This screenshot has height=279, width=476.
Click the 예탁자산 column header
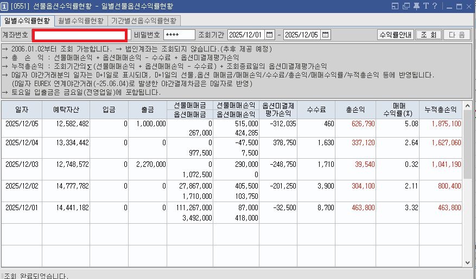(x=66, y=109)
